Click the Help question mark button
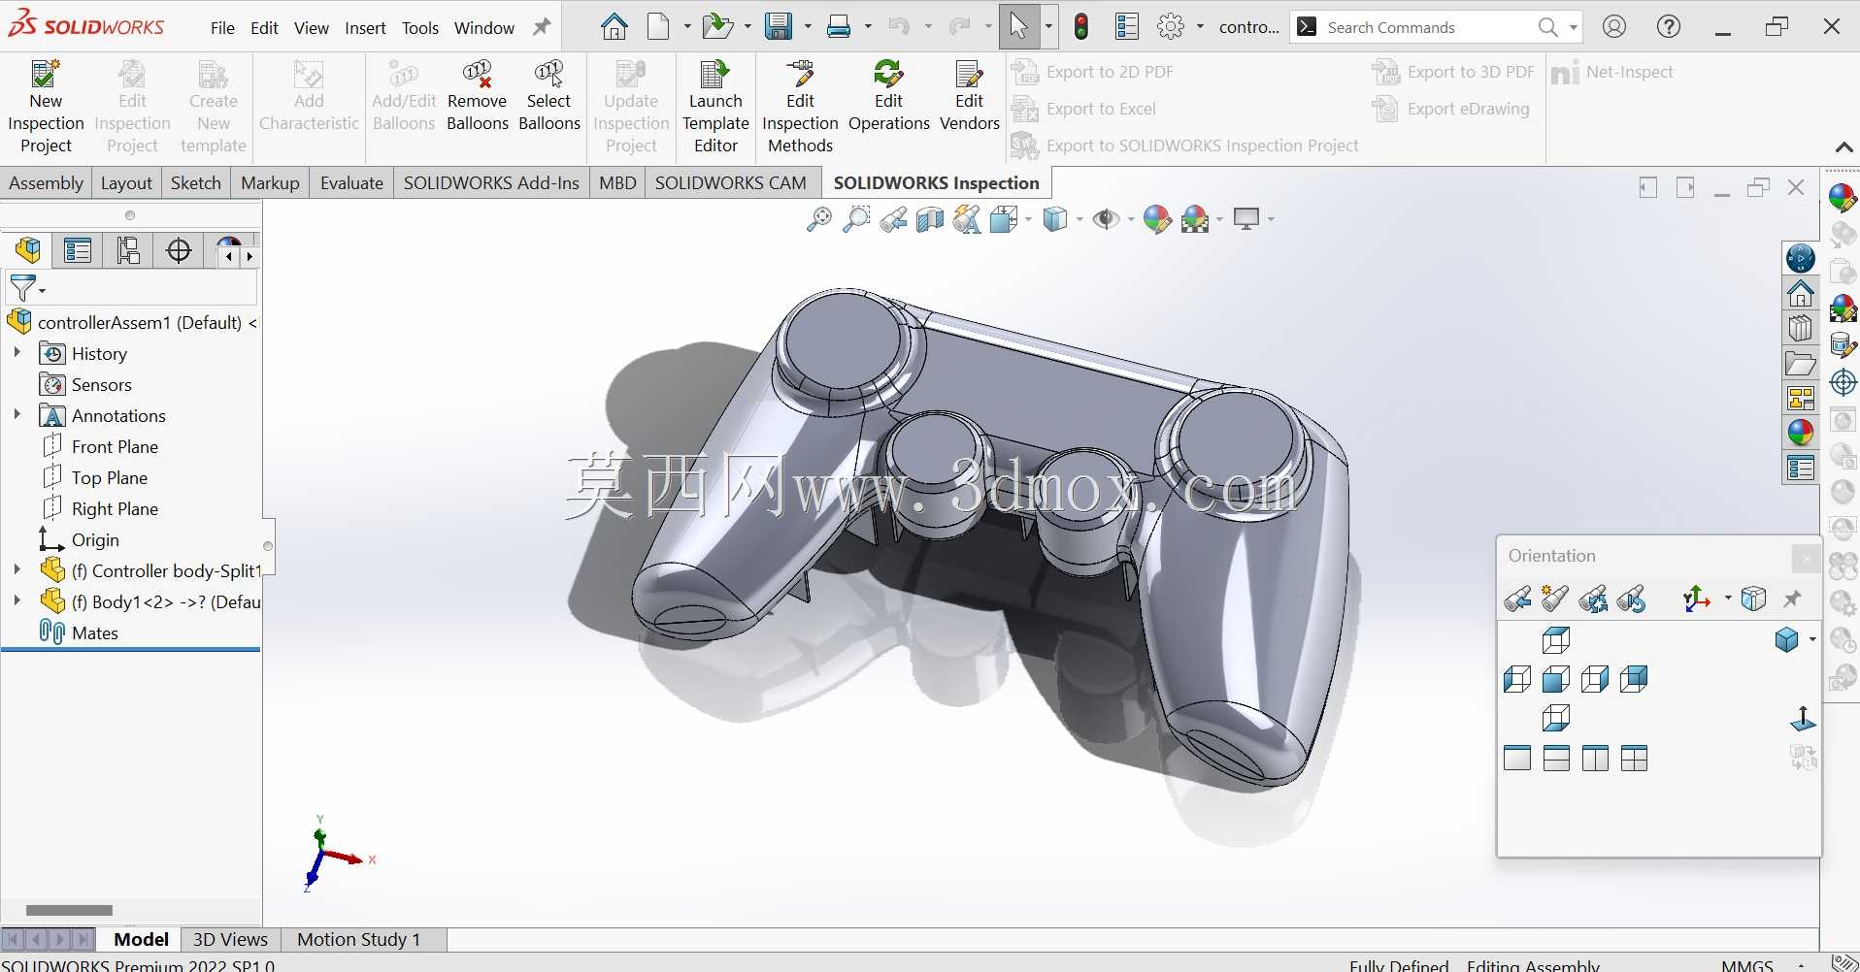Viewport: 1860px width, 972px height. (x=1669, y=26)
